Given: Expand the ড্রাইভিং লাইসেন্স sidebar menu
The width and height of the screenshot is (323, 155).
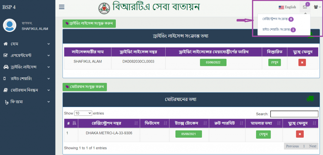Looking at the screenshot, I should click(27, 67).
